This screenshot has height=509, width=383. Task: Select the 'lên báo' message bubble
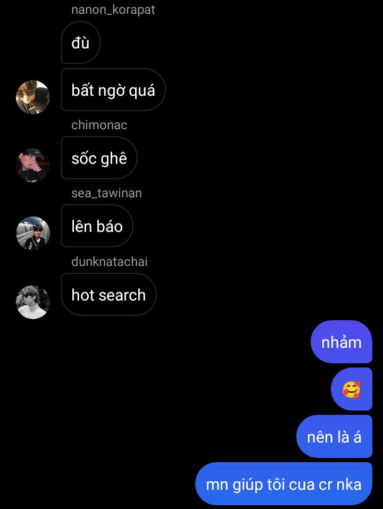(x=97, y=226)
